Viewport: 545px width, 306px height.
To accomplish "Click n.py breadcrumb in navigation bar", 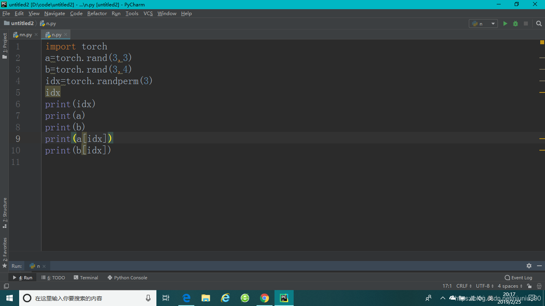I will tap(48, 24).
